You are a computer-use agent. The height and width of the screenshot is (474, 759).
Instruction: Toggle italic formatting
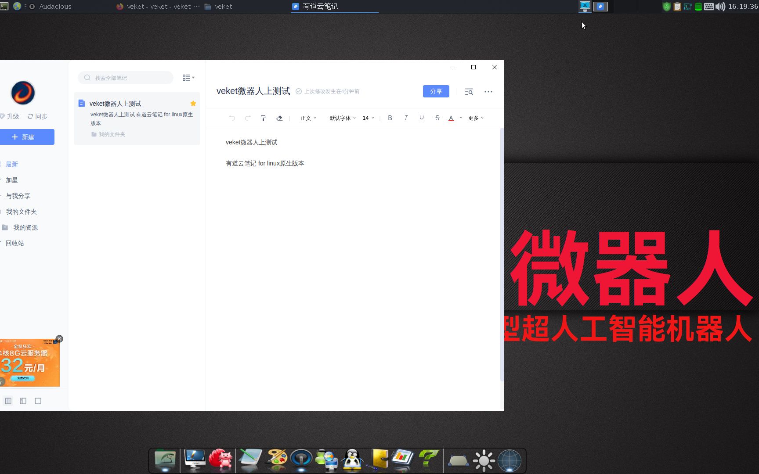pyautogui.click(x=406, y=118)
